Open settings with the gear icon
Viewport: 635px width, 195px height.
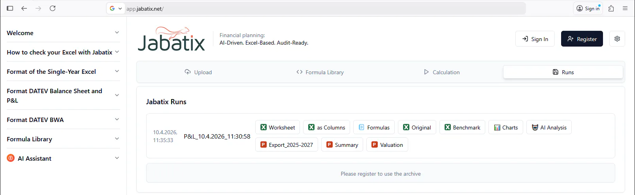[617, 39]
